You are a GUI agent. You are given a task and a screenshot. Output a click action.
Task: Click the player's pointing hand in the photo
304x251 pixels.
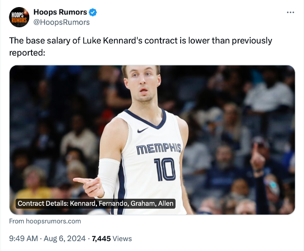pos(89,185)
